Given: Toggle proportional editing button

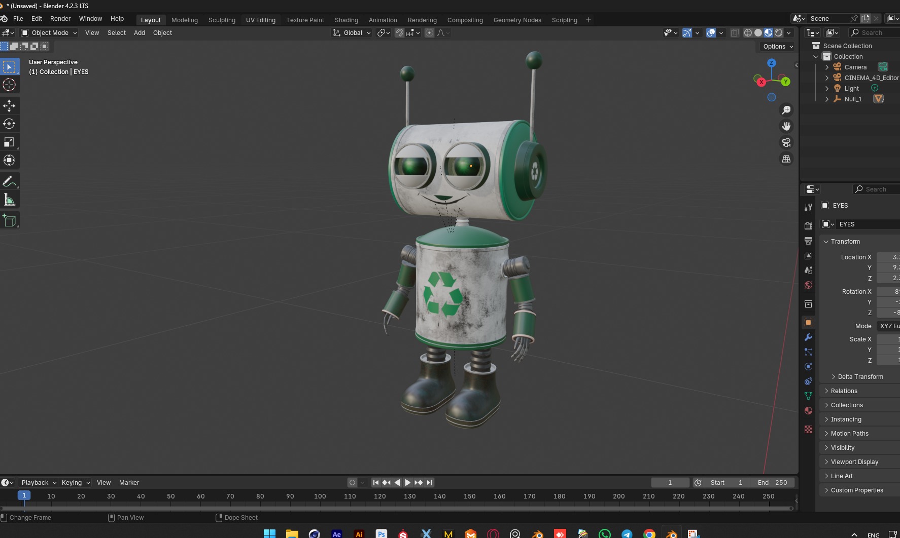Looking at the screenshot, I should point(429,32).
